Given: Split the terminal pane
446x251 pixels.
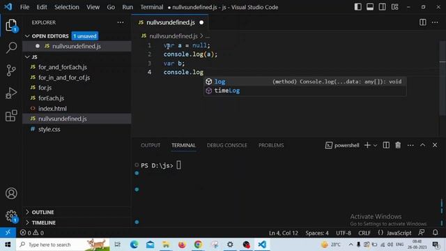Looking at the screenshot, I should click(x=386, y=145).
